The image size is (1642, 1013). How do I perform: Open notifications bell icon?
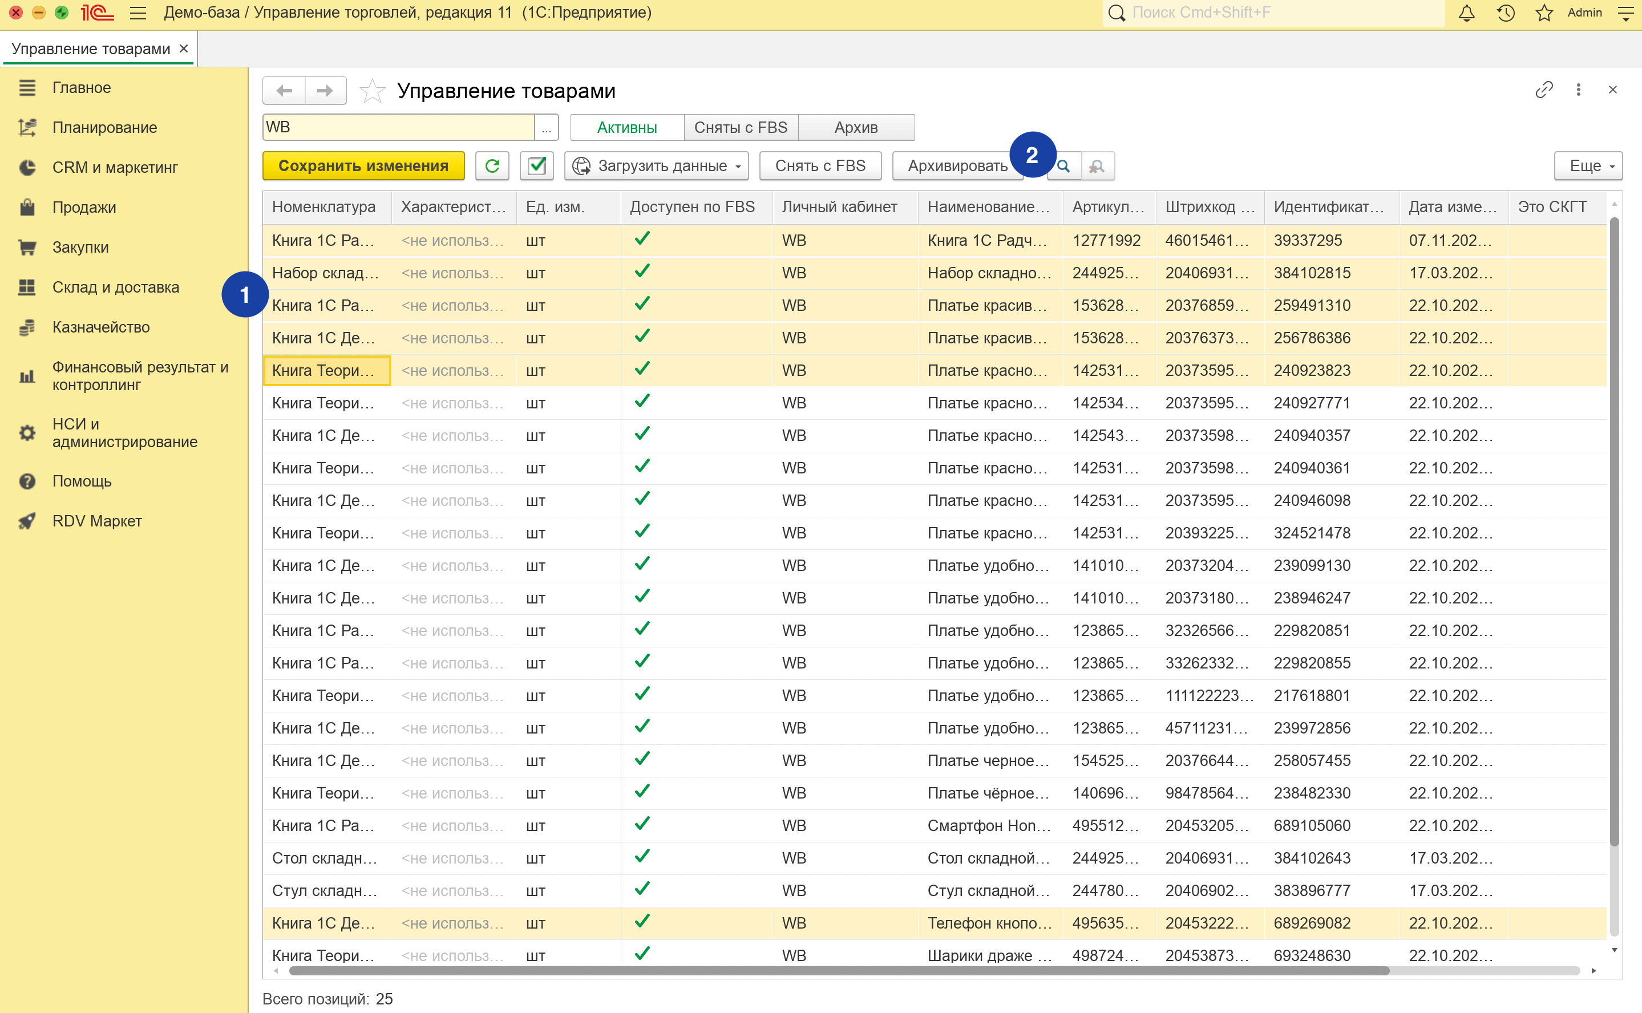point(1466,13)
